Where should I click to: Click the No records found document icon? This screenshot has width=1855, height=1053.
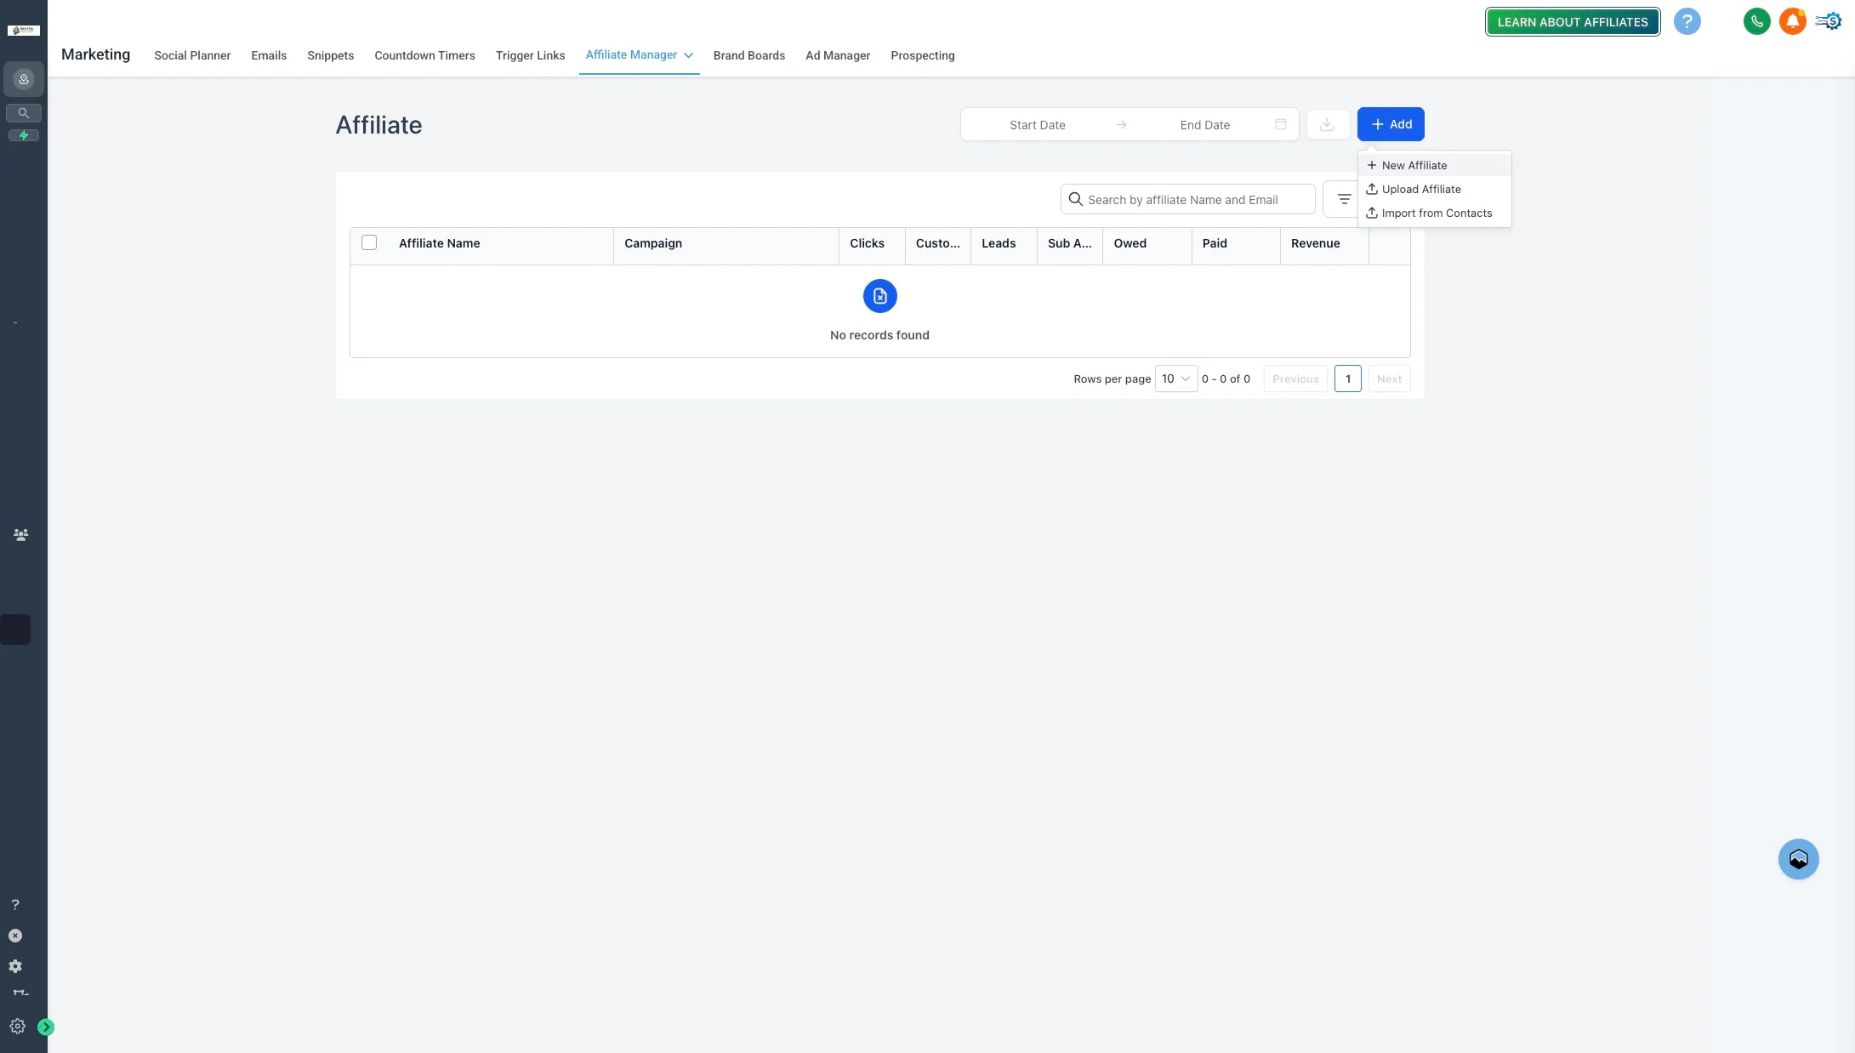[879, 296]
